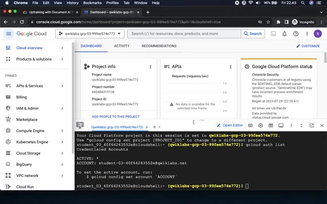Open the notifications bell
The height and width of the screenshot is (204, 327).
coord(284,33)
